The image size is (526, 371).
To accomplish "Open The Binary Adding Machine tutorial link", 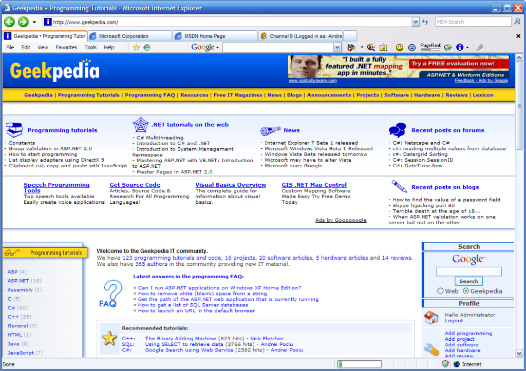I will [x=180, y=339].
